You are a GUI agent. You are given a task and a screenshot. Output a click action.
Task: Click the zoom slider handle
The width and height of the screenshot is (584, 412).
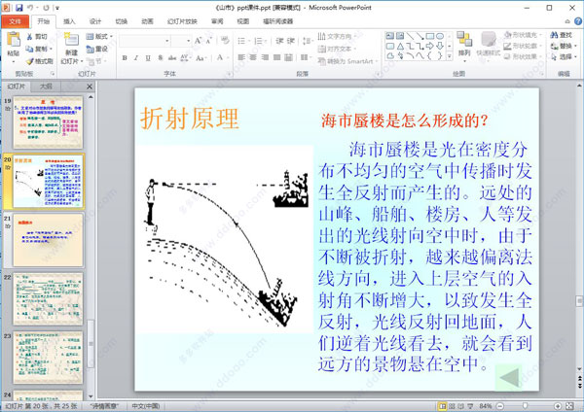(525, 406)
